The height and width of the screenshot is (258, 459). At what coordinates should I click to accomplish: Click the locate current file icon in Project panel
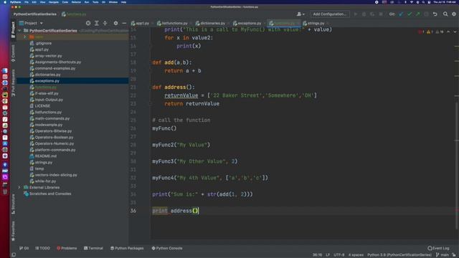point(88,23)
